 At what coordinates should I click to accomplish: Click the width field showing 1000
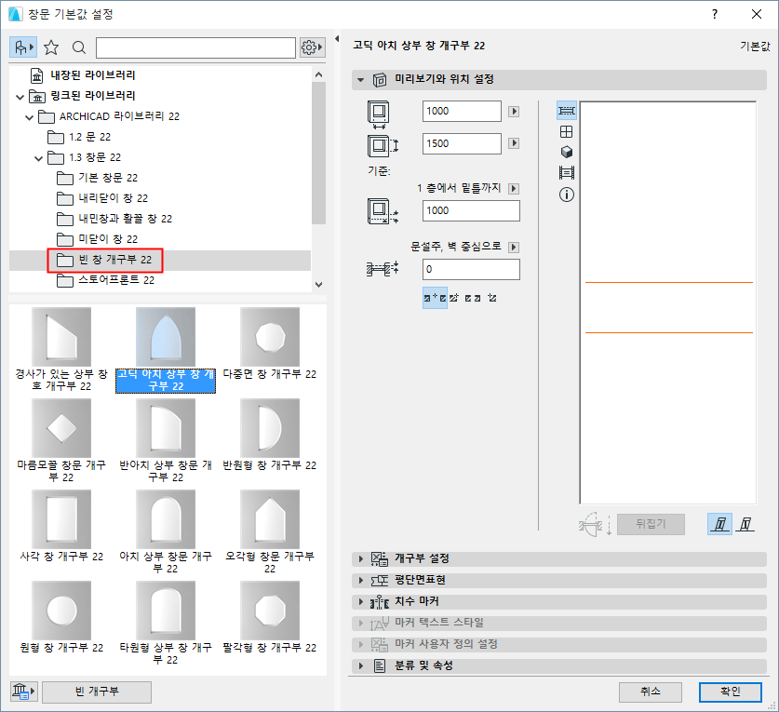462,112
